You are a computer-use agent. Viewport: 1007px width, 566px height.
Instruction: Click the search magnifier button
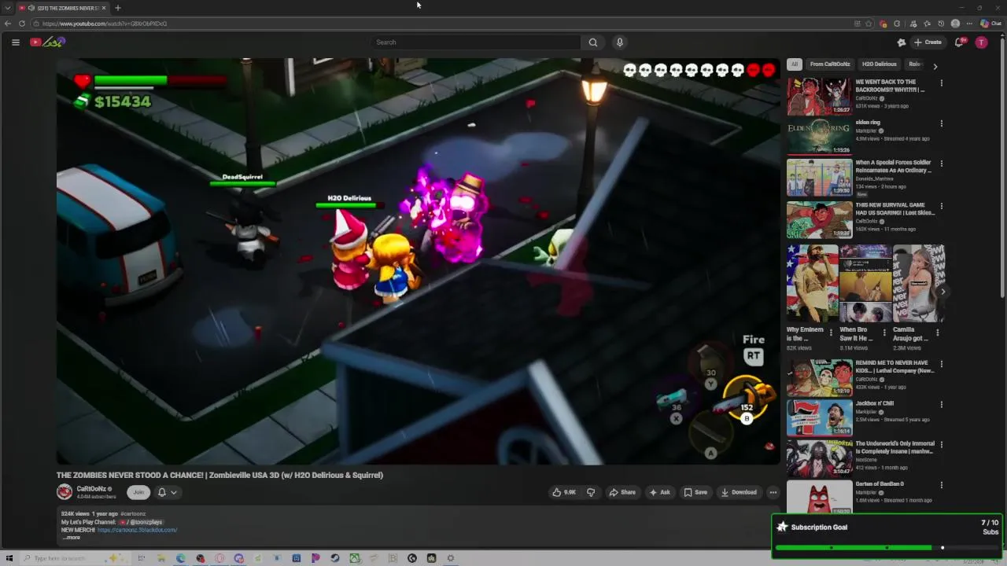pos(593,42)
